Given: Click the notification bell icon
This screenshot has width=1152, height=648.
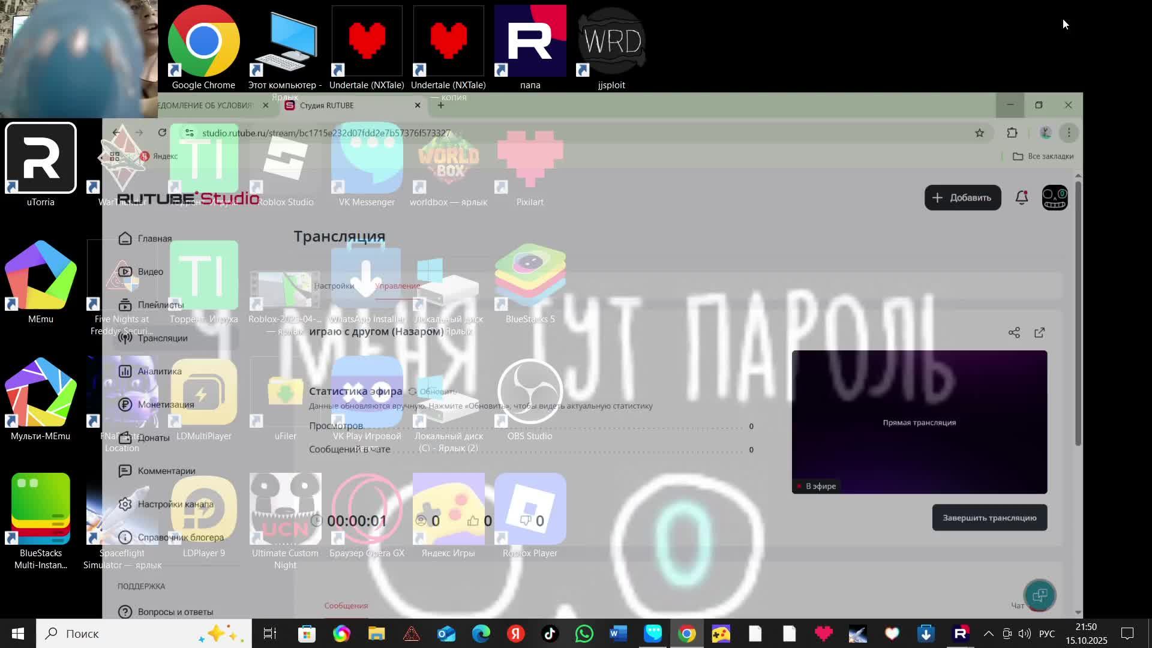Looking at the screenshot, I should [1021, 197].
